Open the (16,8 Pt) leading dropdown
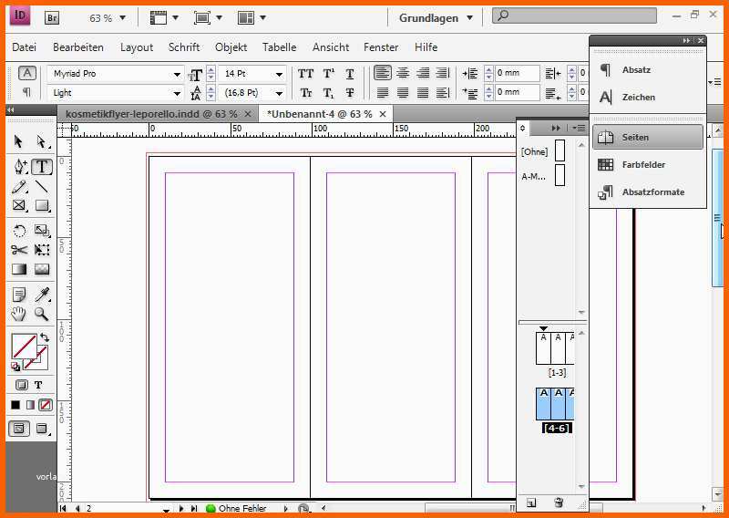The width and height of the screenshot is (729, 518). [x=279, y=93]
